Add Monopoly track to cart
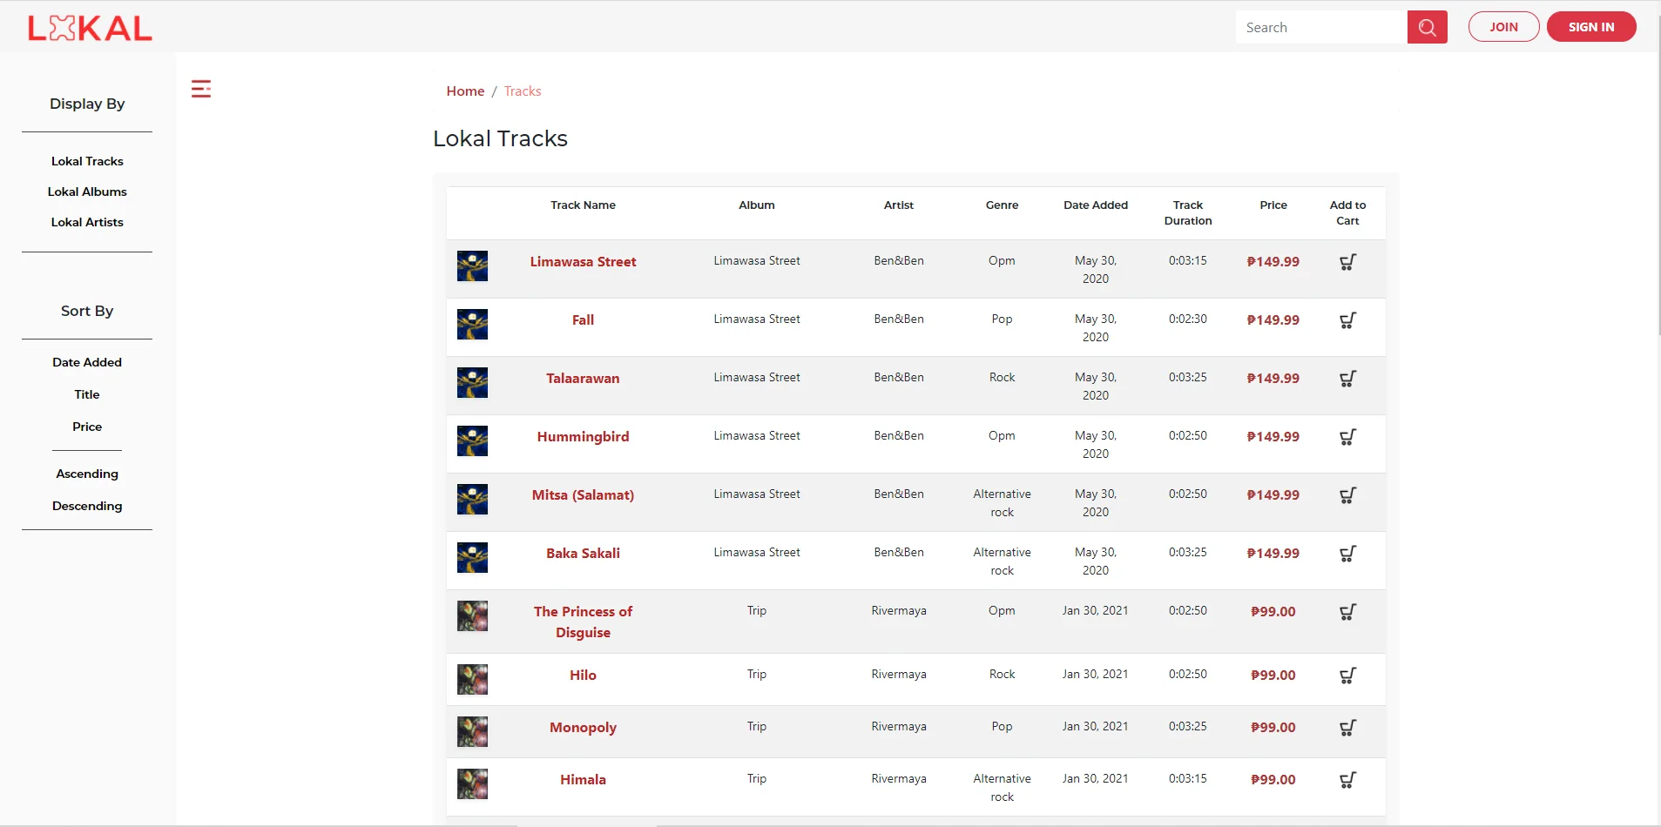 (1347, 728)
